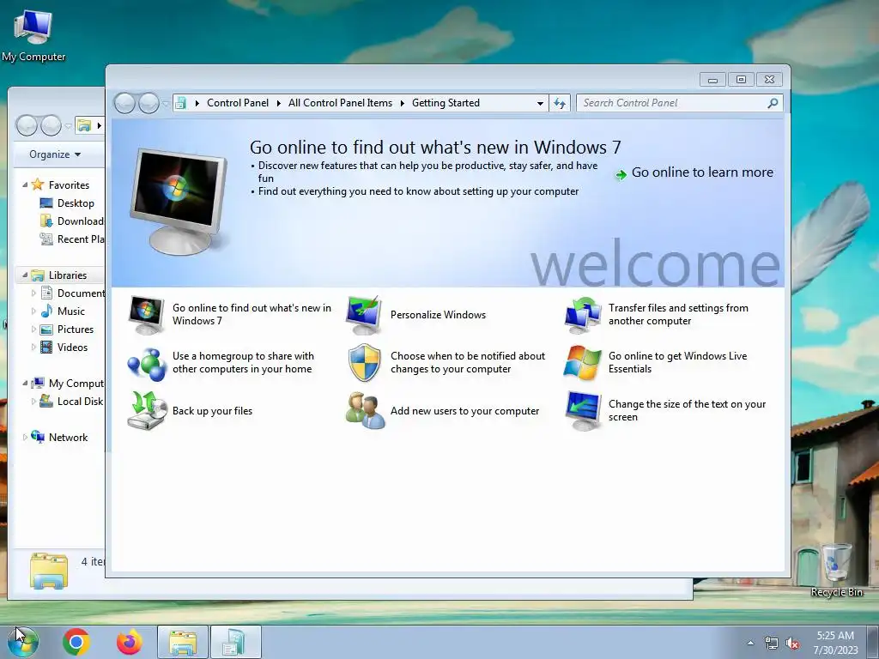Collapse the Libraries tree node

tap(25, 275)
